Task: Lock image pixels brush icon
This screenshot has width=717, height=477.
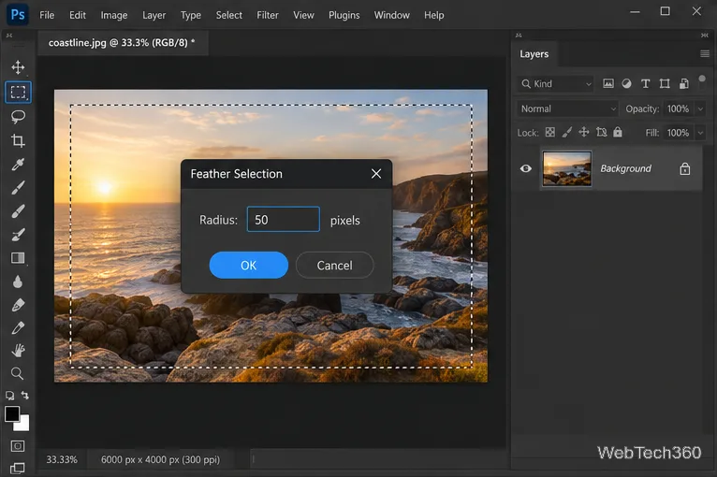Action: click(566, 132)
